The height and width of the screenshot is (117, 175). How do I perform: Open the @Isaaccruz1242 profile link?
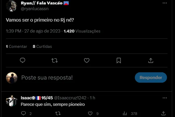click(70, 98)
